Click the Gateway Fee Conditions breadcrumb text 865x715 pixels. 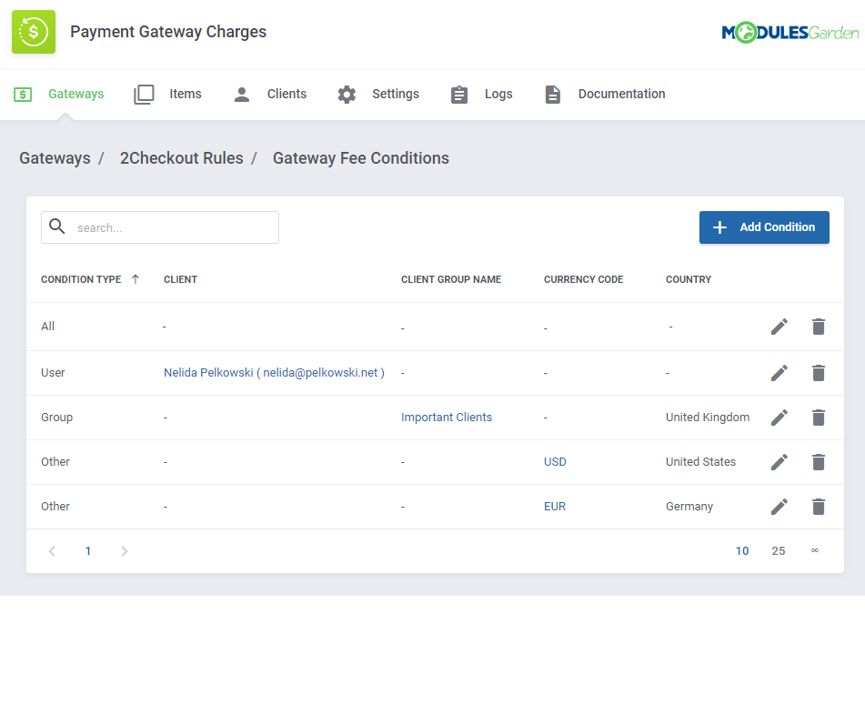(x=361, y=158)
